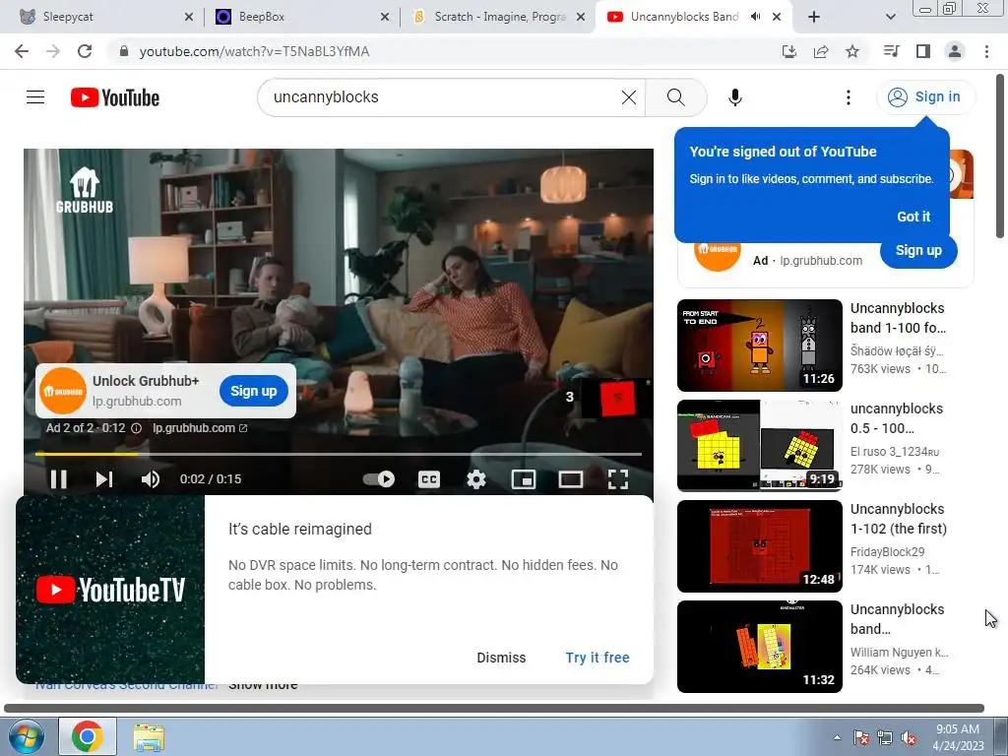Click the ad info circle icon
Viewport: 1008px width, 756px height.
pos(136,428)
